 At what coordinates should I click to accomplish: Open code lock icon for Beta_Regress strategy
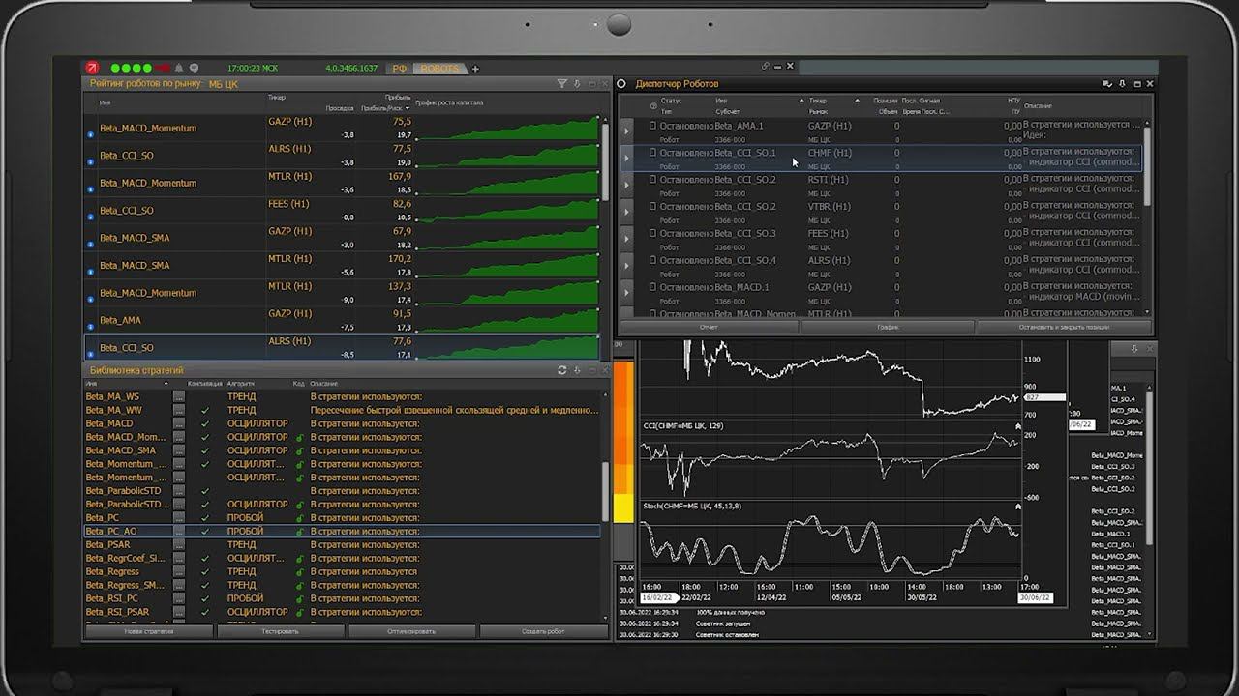(300, 572)
